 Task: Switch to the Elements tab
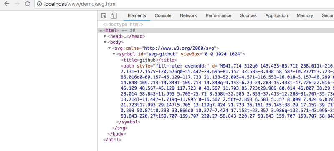pos(137,15)
